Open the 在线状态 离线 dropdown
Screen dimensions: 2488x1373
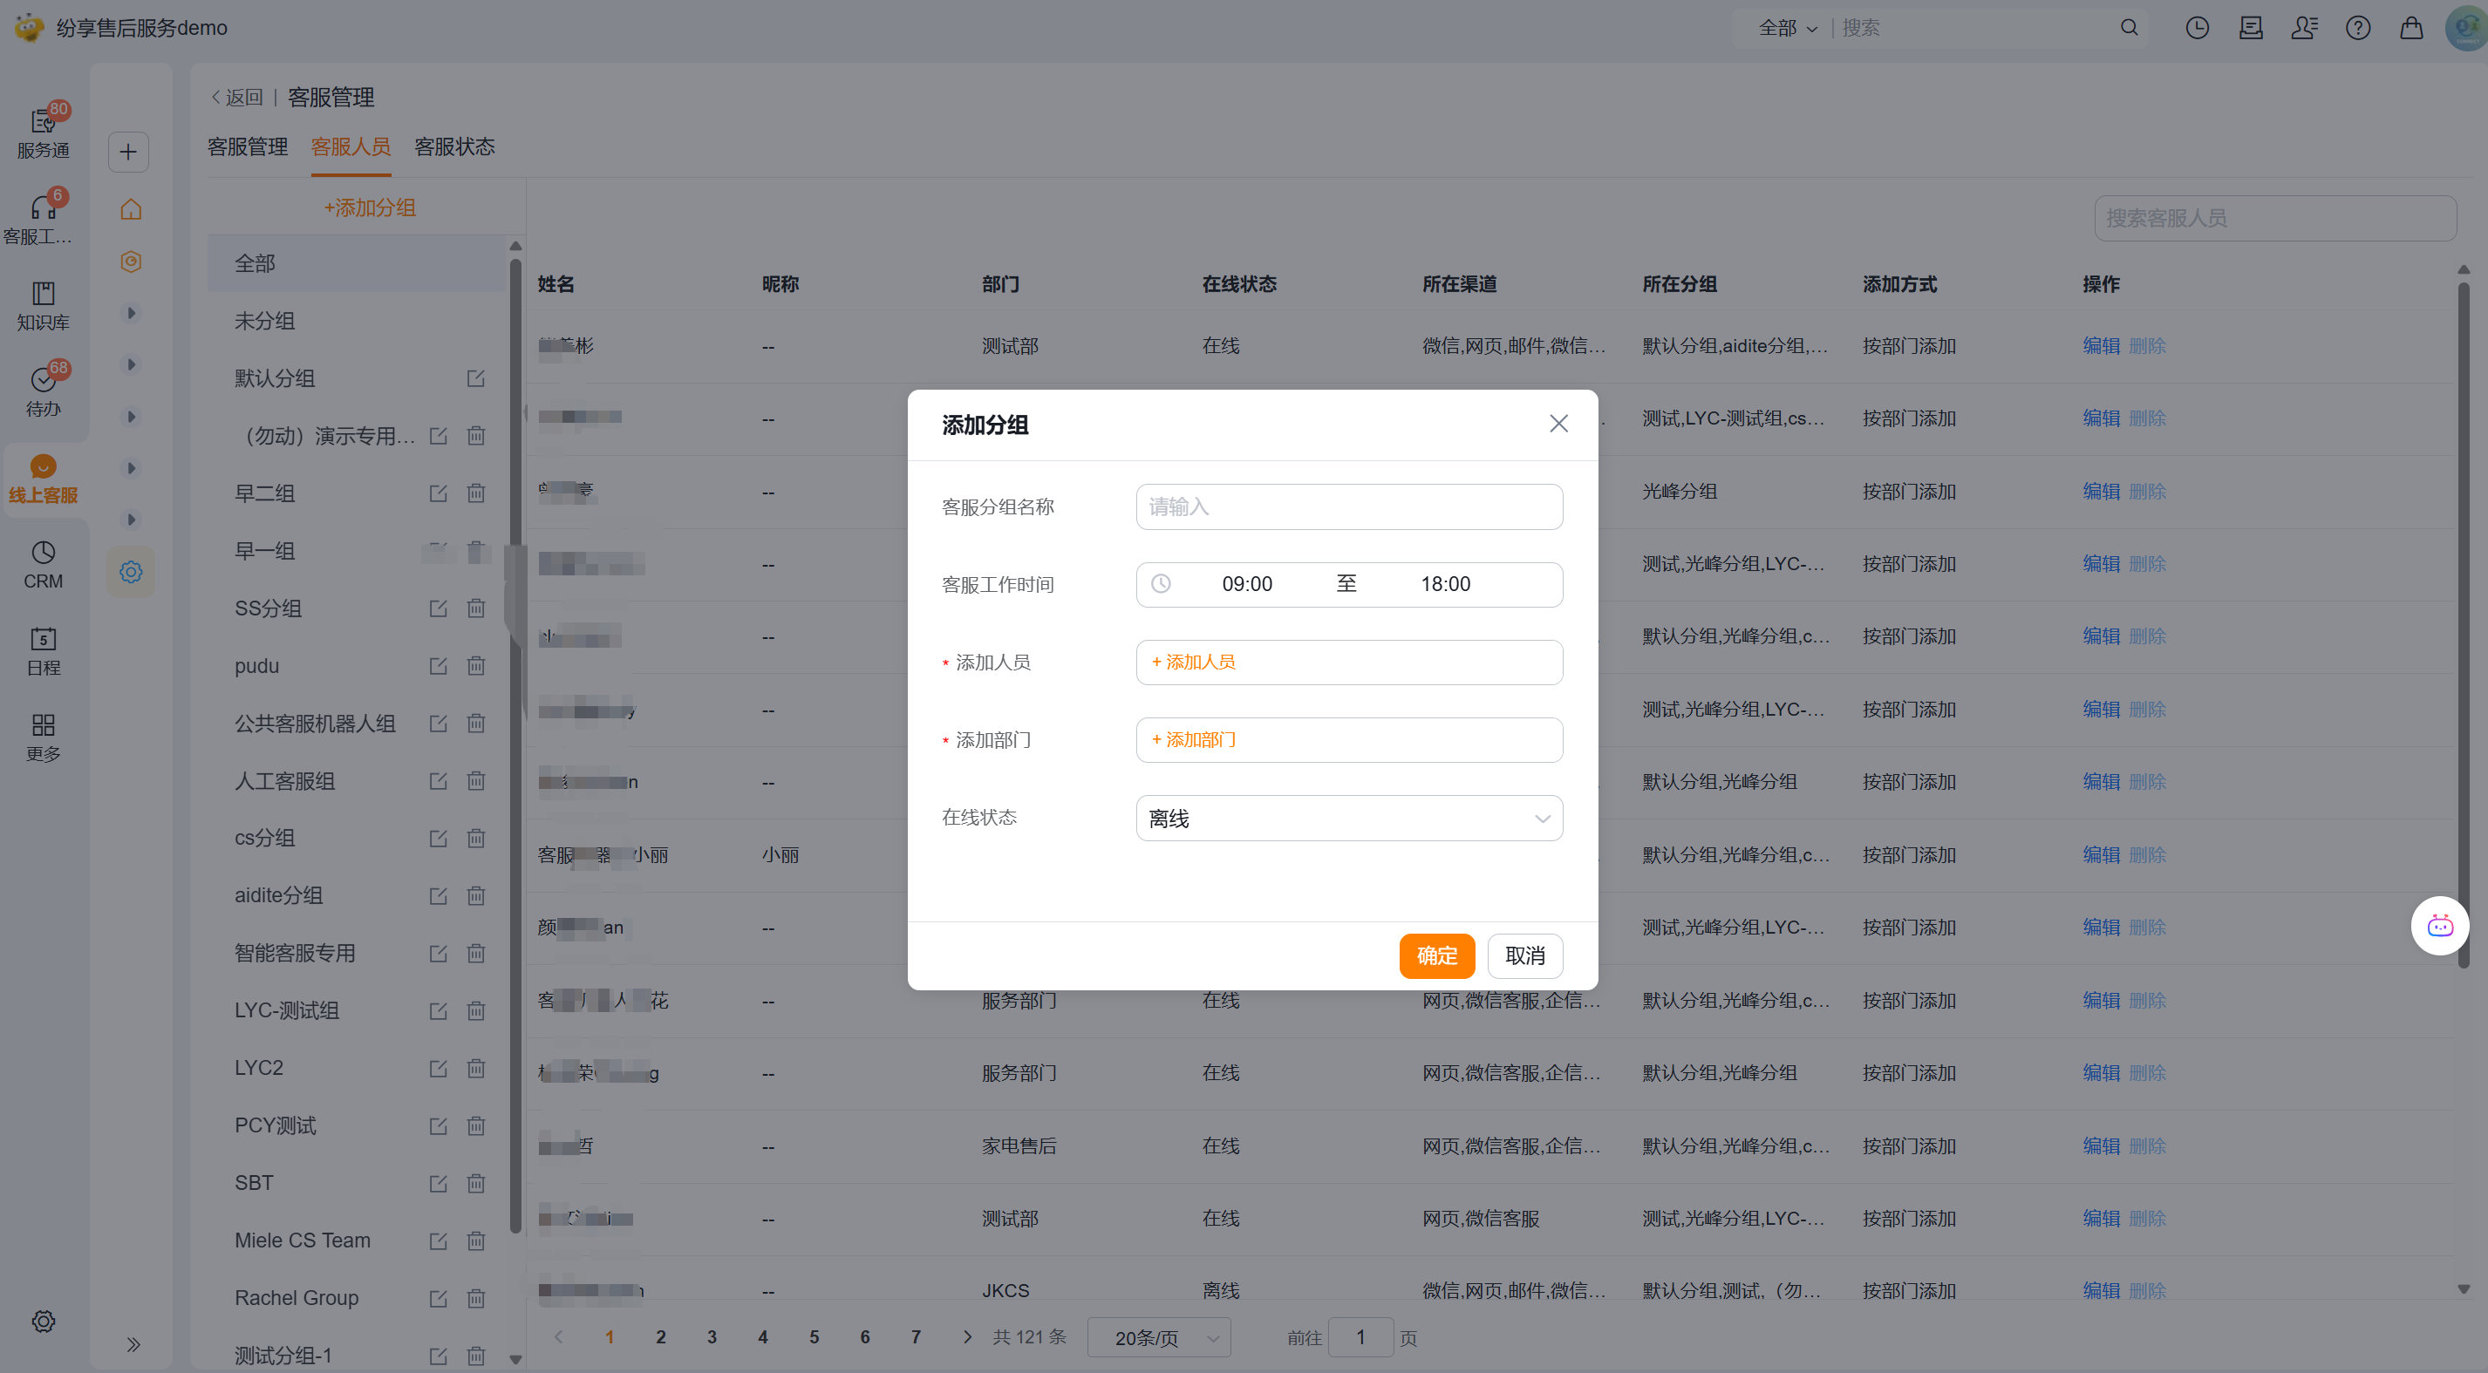pyautogui.click(x=1348, y=818)
